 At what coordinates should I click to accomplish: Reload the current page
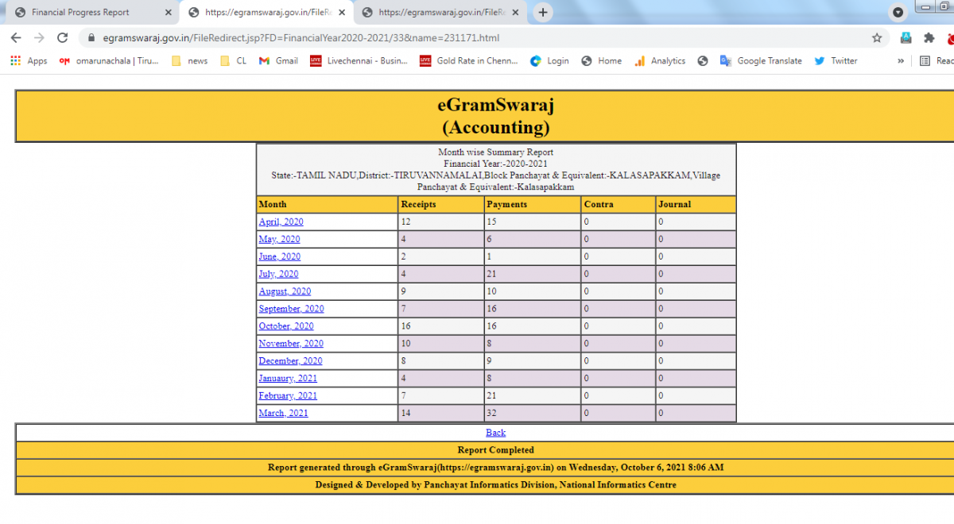[63, 37]
